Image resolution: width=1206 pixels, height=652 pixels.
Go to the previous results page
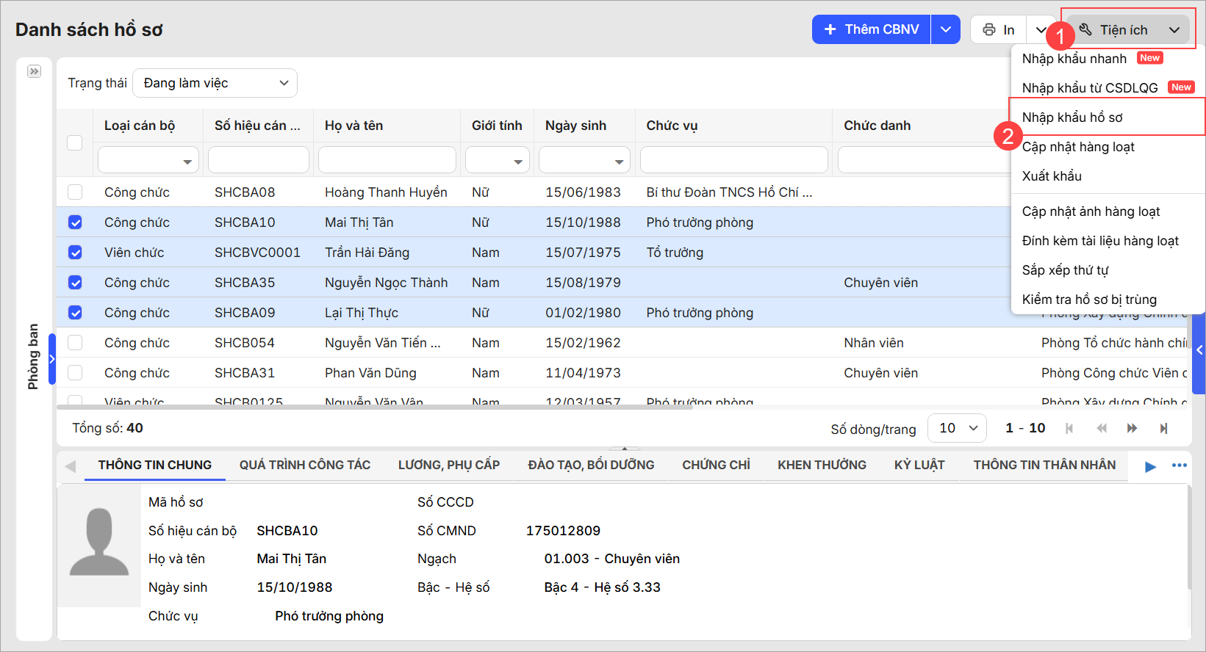click(x=1101, y=428)
